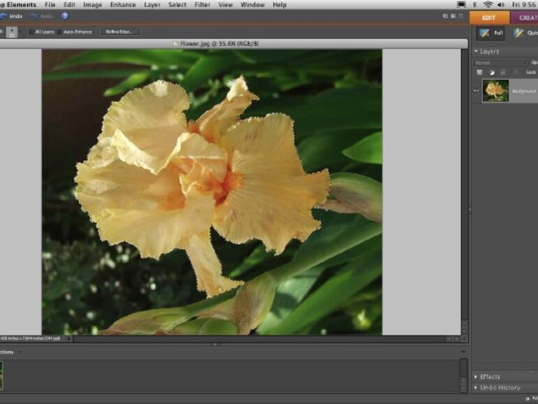This screenshot has width=538, height=404.
Task: Expand the Effects panel
Action: (477, 377)
